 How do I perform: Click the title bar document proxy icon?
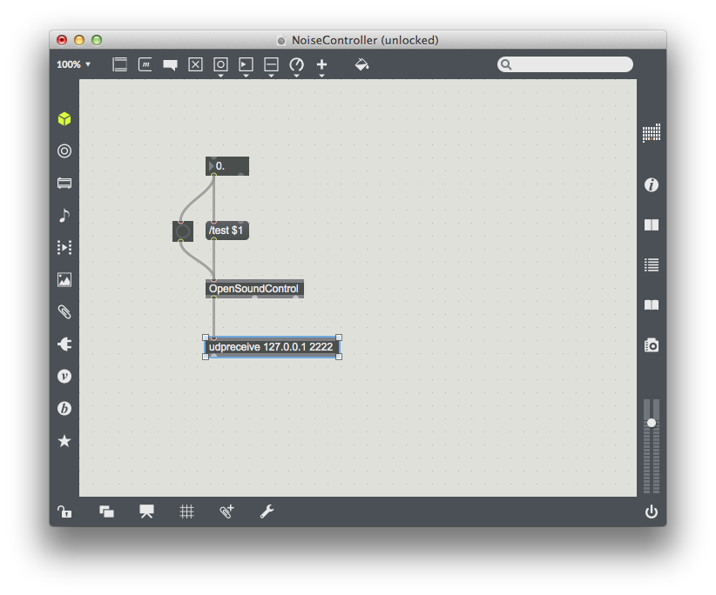tap(281, 41)
